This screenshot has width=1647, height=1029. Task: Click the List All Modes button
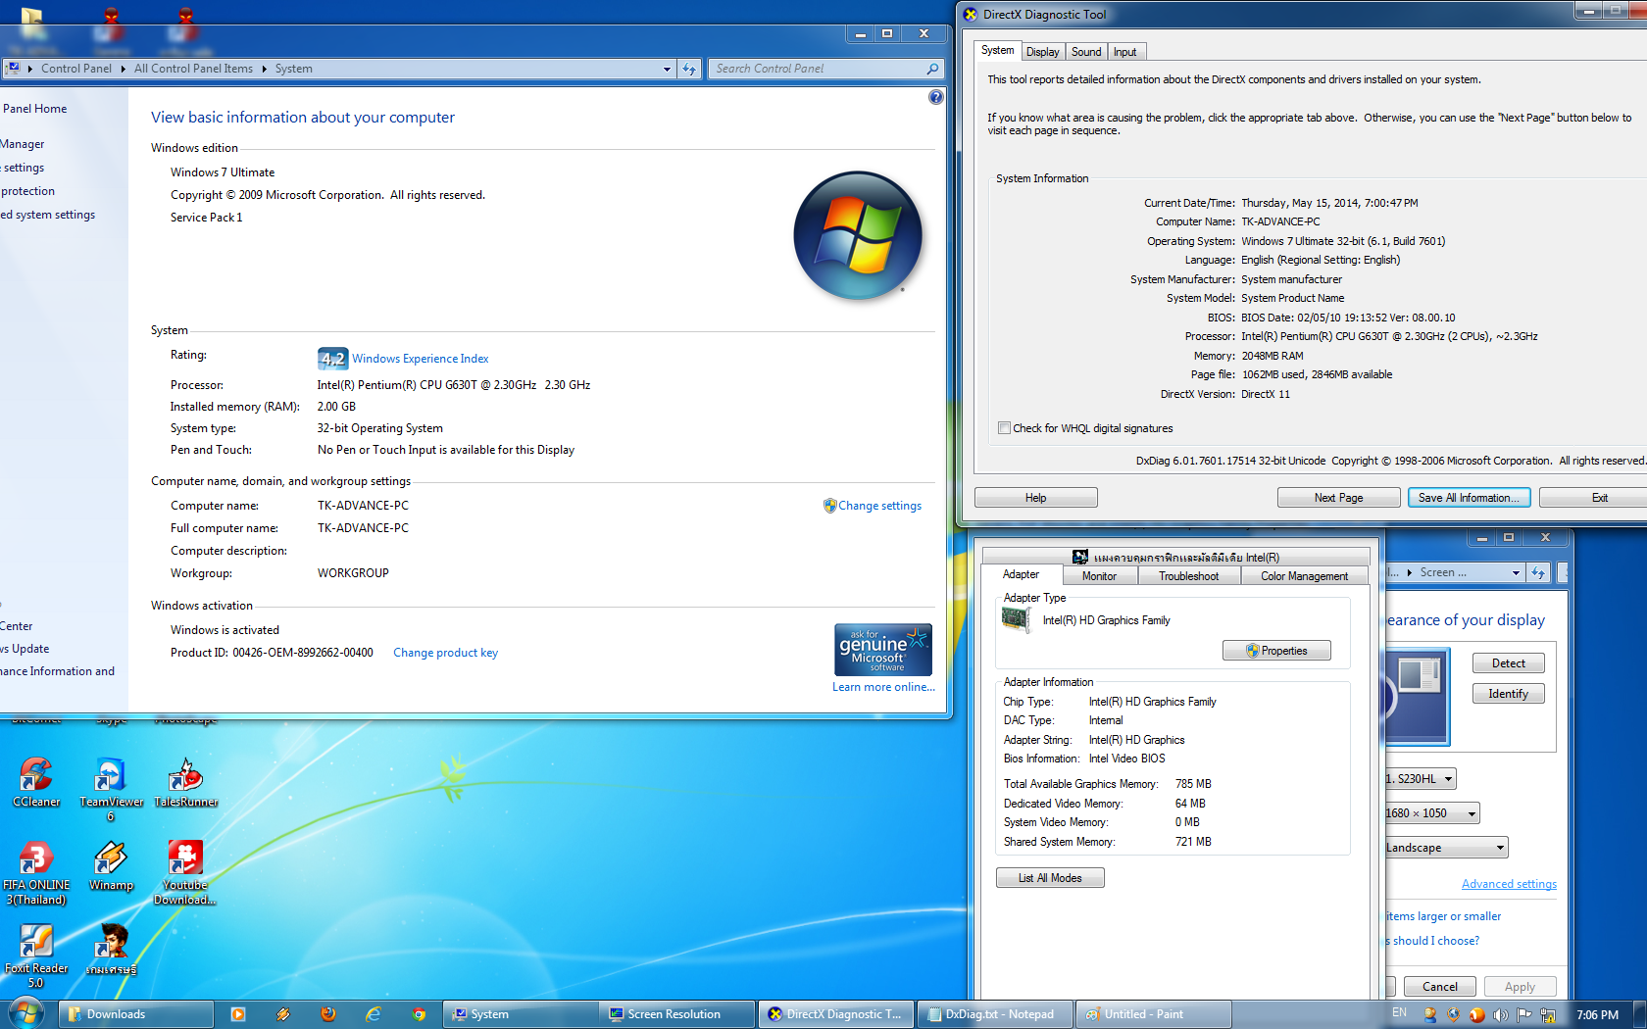pos(1050,878)
